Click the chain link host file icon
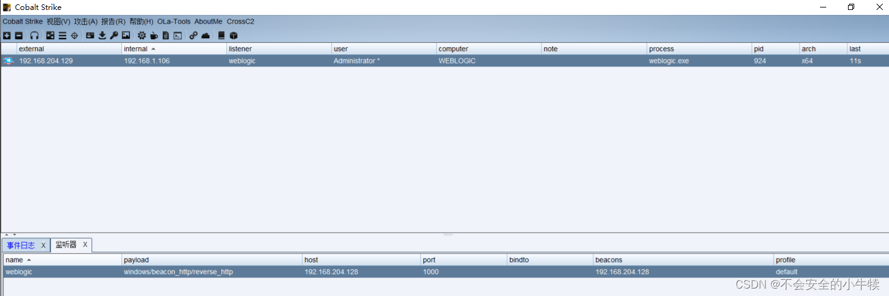This screenshot has width=889, height=296. click(x=193, y=35)
